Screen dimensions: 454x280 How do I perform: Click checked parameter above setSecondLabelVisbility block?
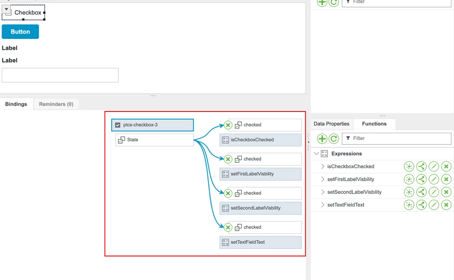[x=265, y=193]
